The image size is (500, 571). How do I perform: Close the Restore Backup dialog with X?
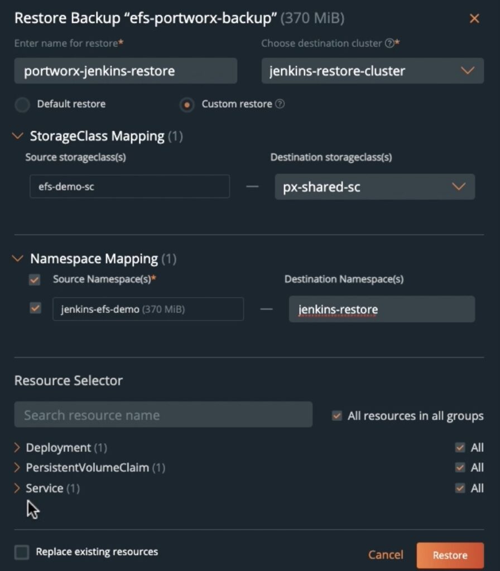coord(474,19)
